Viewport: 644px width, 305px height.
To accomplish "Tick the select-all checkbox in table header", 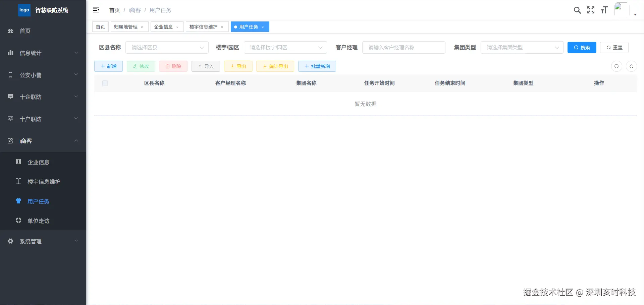I will tap(105, 83).
